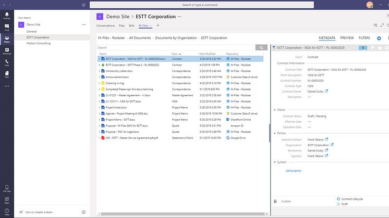Select the METADATA tab
Image resolution: width=389 pixels, height=218 pixels.
[327, 38]
